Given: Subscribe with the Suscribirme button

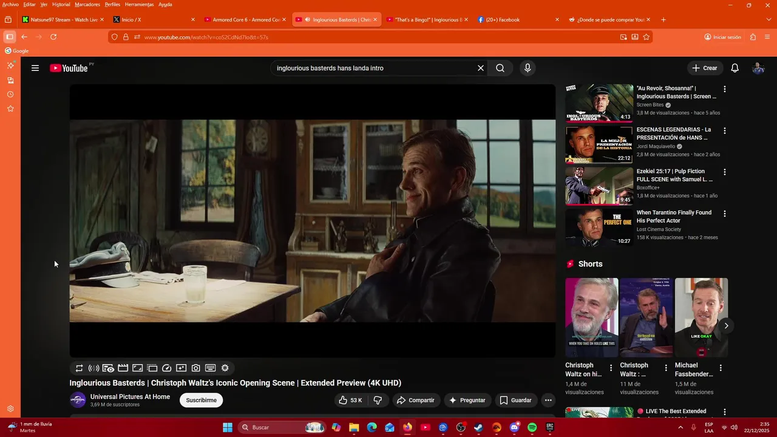Looking at the screenshot, I should (202, 400).
